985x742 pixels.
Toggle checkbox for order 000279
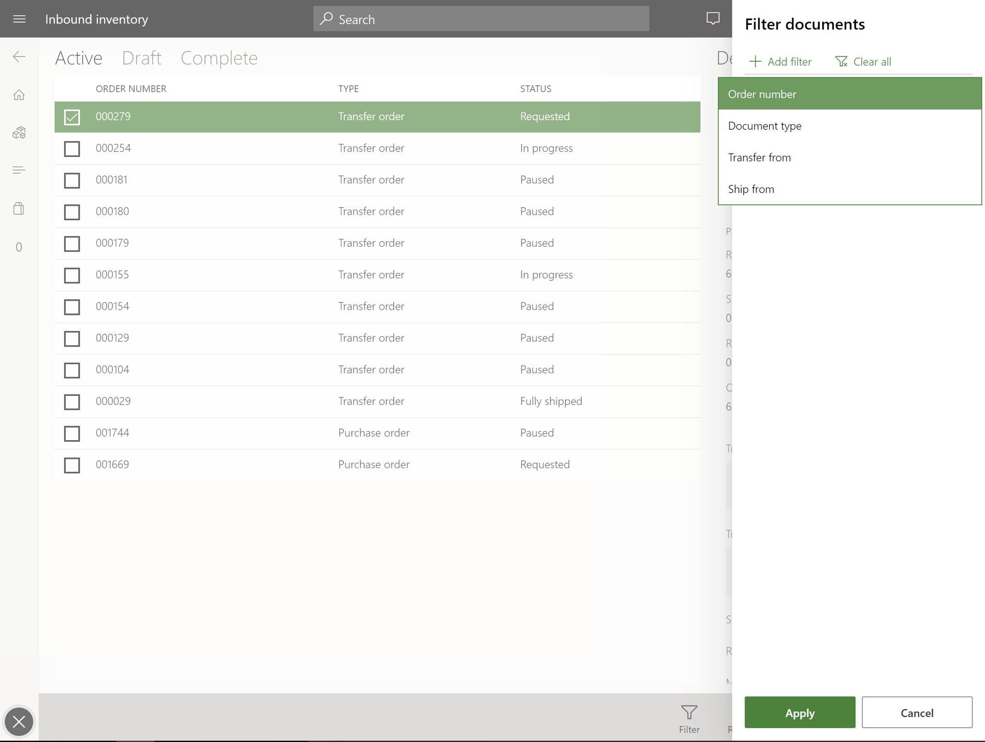(x=72, y=116)
